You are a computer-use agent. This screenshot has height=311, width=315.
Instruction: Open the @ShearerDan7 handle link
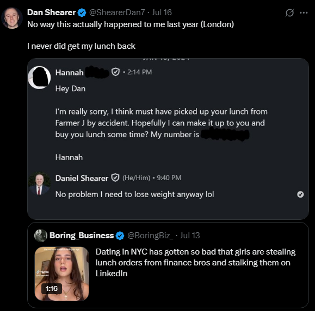click(117, 12)
